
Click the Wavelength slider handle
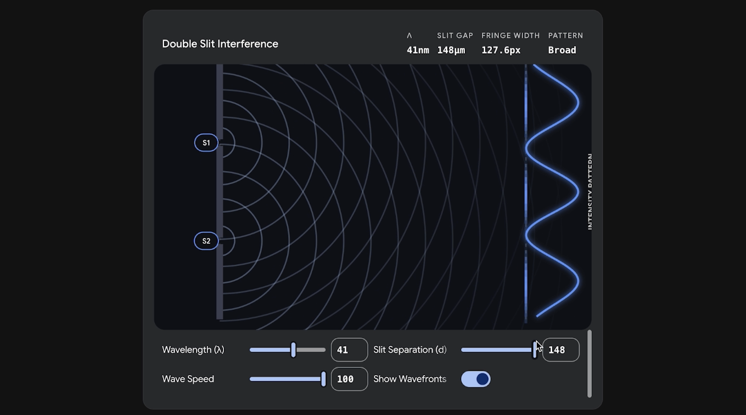293,350
